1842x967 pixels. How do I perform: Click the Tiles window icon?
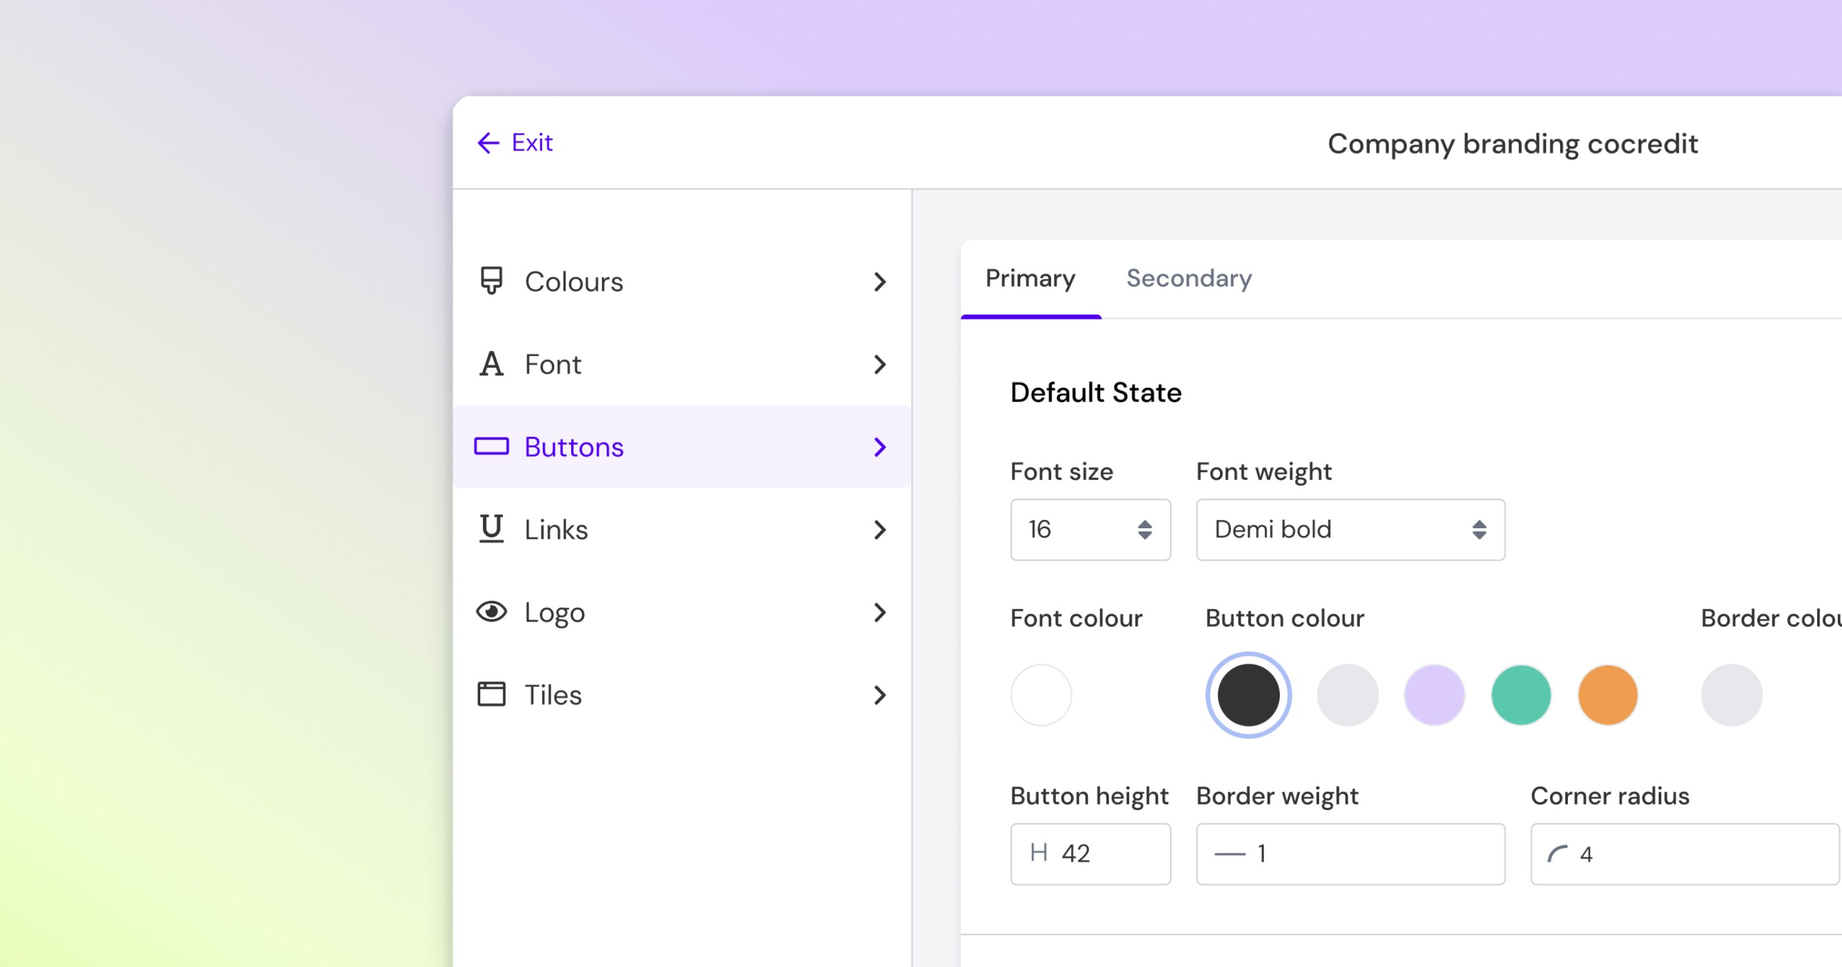click(491, 694)
